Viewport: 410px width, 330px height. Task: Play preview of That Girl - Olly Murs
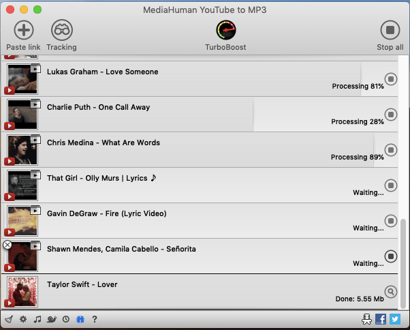coord(10,197)
